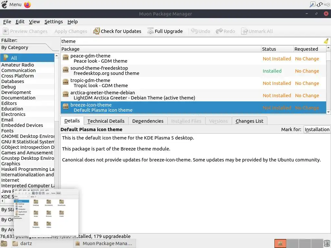Open the trash icon in bottom panel
Viewport: 331px width, 248px height.
coord(327,243)
